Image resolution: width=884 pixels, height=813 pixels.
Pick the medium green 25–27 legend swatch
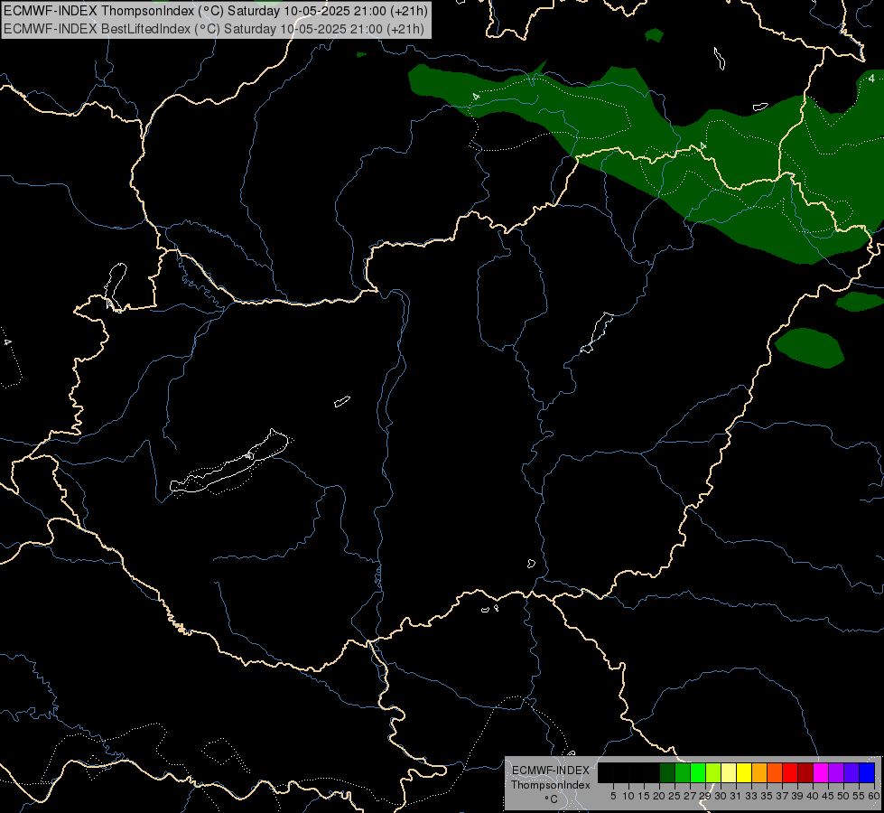click(683, 772)
